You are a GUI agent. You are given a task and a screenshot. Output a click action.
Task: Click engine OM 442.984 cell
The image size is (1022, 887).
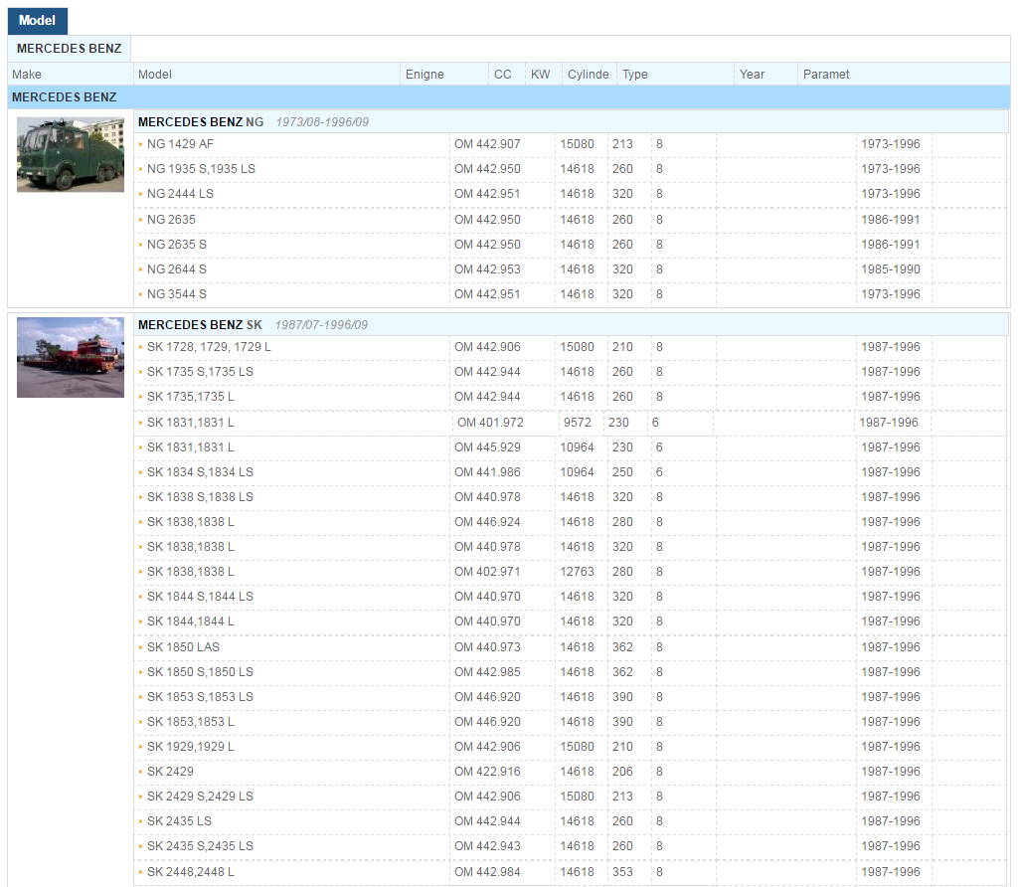click(x=487, y=872)
